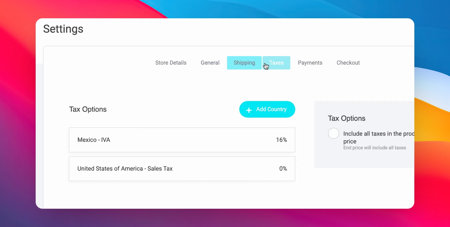Open the General settings tab
The height and width of the screenshot is (227, 450).
210,63
